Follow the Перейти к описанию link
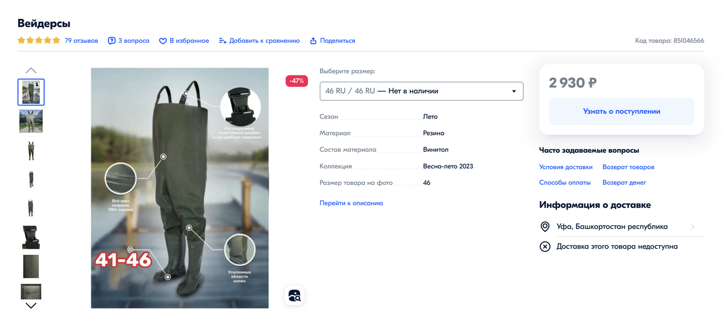Screen dimensions: 726x331 tap(351, 203)
